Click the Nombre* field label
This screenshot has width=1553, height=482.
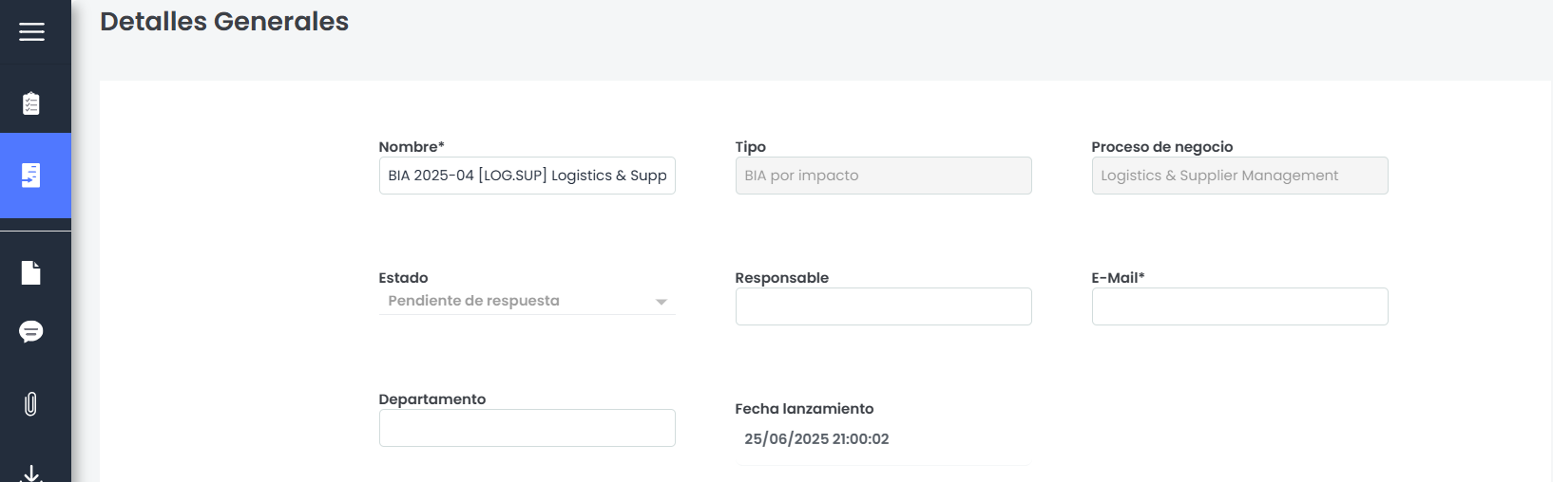coord(412,147)
